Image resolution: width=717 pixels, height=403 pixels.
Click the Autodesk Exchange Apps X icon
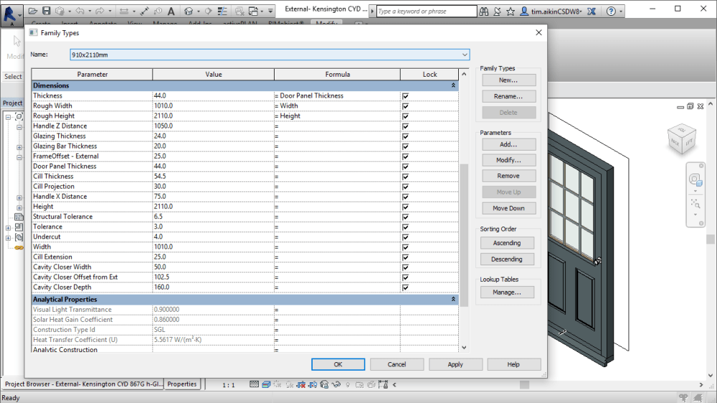592,11
